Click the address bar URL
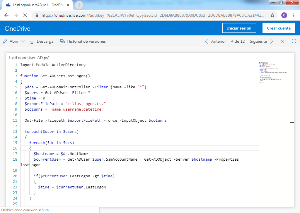 coord(153,15)
